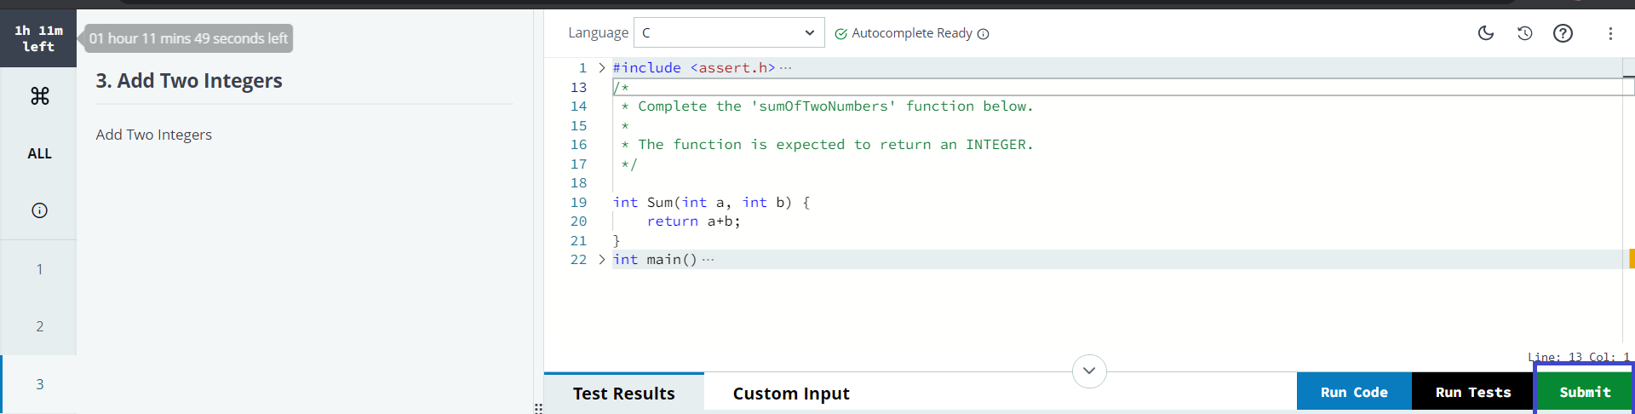Click the command symbol sidebar icon

[x=39, y=96]
